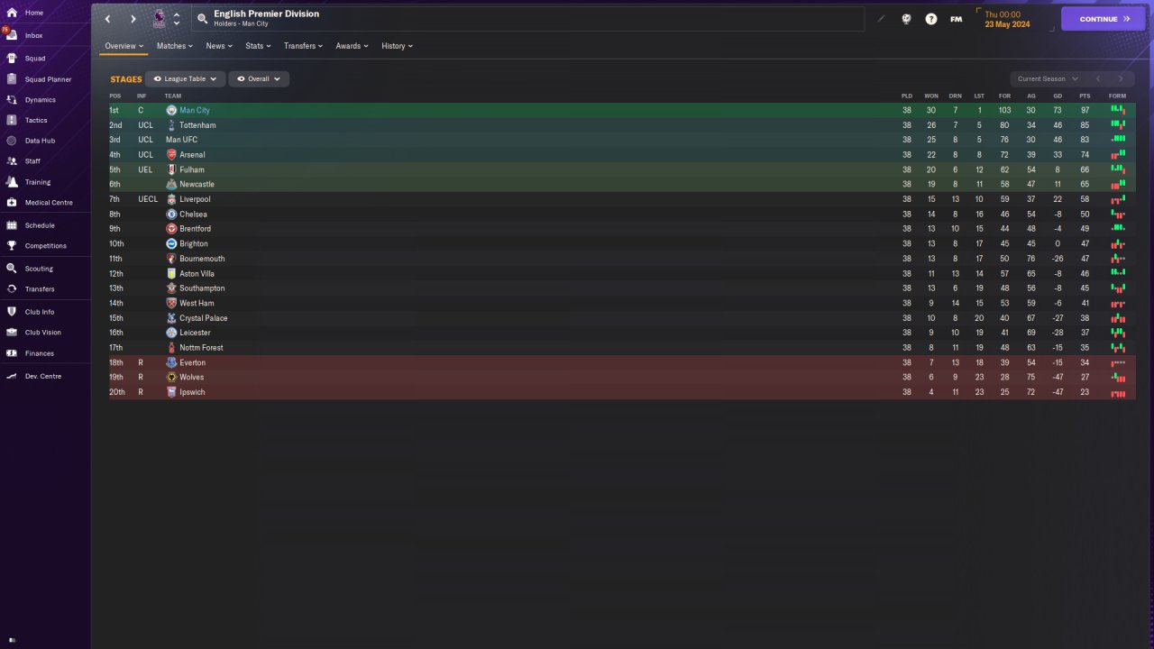Open the Awards tab
The width and height of the screenshot is (1154, 649).
point(352,46)
